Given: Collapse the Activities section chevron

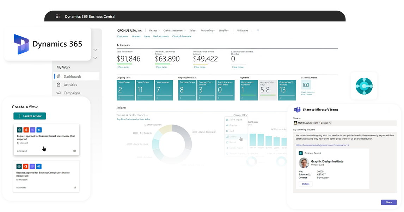Looking at the screenshot, I should (129, 45).
